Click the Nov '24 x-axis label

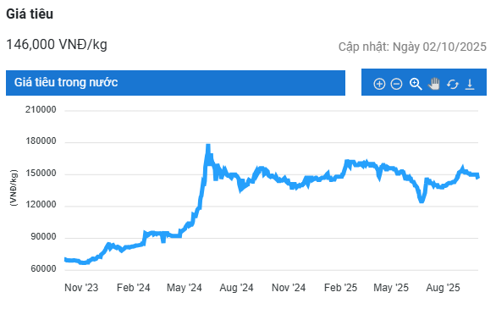click(x=289, y=288)
